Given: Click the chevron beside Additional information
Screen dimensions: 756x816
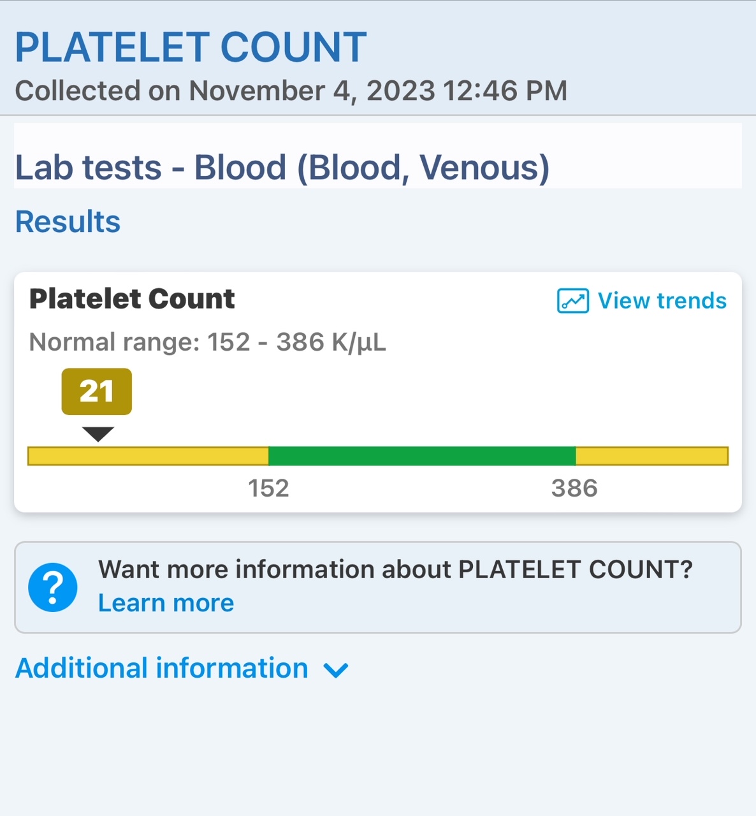Looking at the screenshot, I should pyautogui.click(x=336, y=670).
